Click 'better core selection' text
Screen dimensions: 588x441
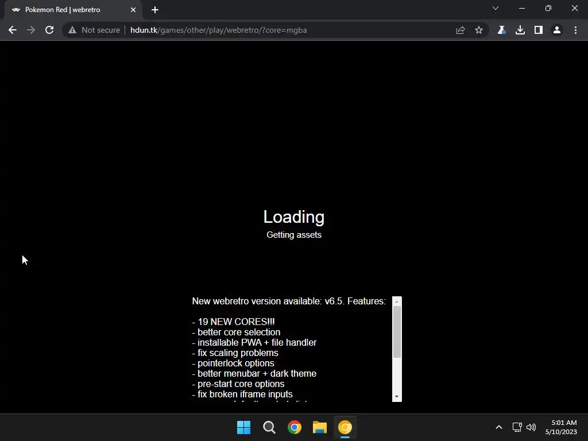click(239, 332)
